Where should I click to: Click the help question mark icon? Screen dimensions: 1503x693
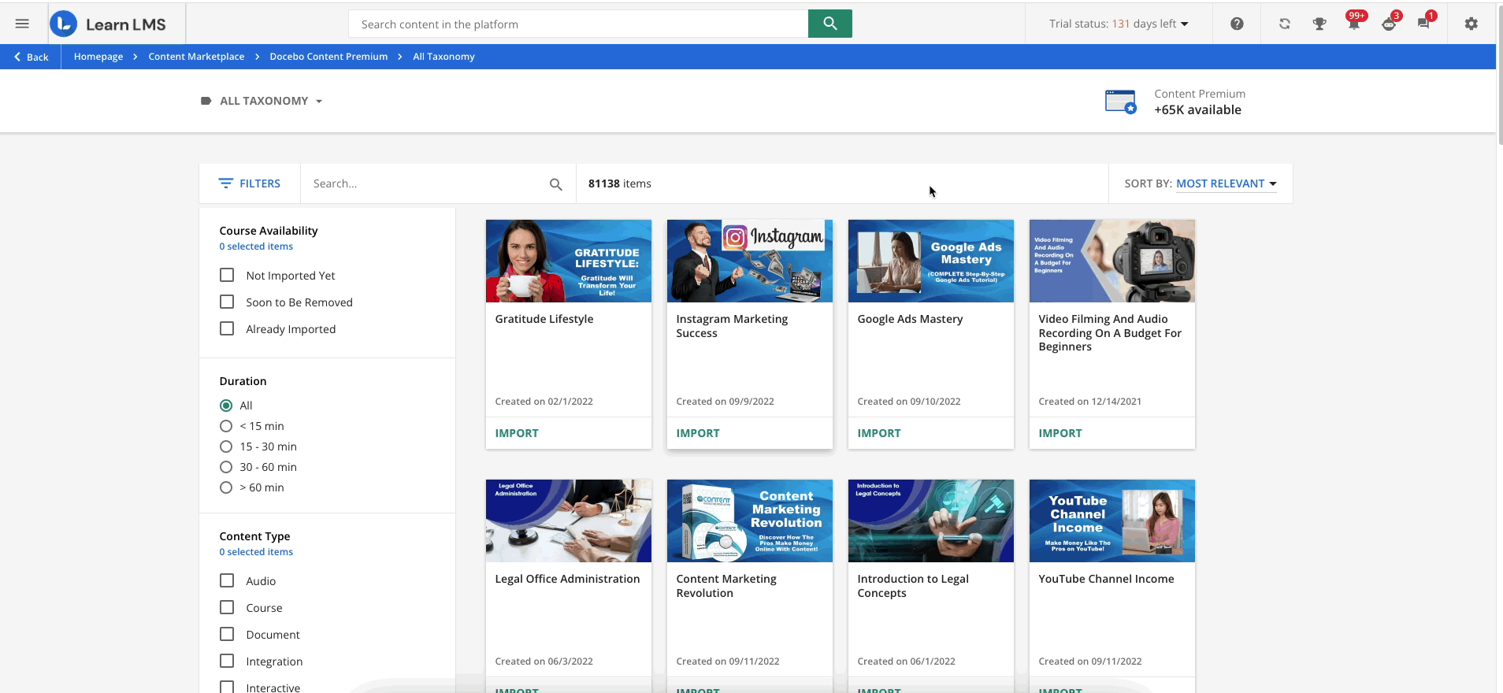click(1237, 24)
